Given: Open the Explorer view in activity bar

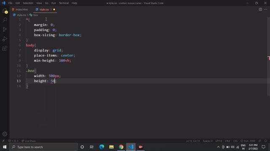Looking at the screenshot, I should [5, 11].
